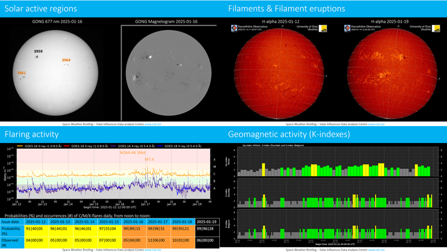
Task: Click probability cell 97|55|04
Action: click(110, 231)
